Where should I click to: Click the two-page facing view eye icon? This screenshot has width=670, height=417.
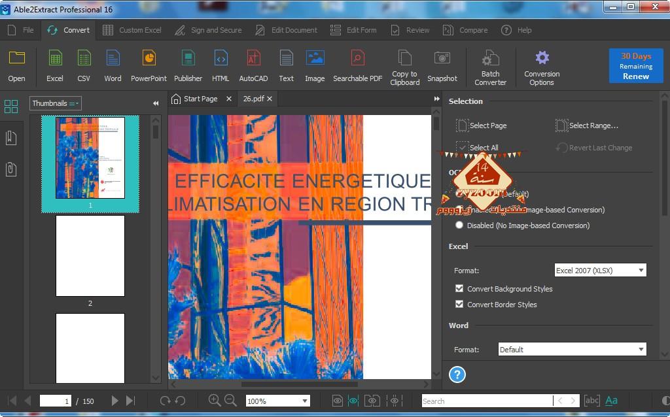372,401
